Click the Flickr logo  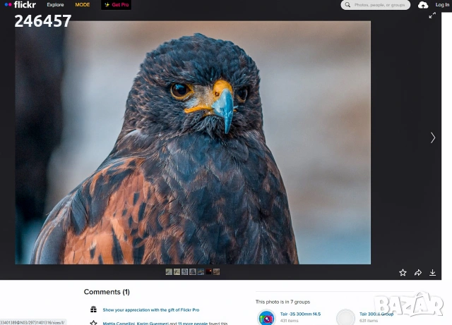point(20,5)
